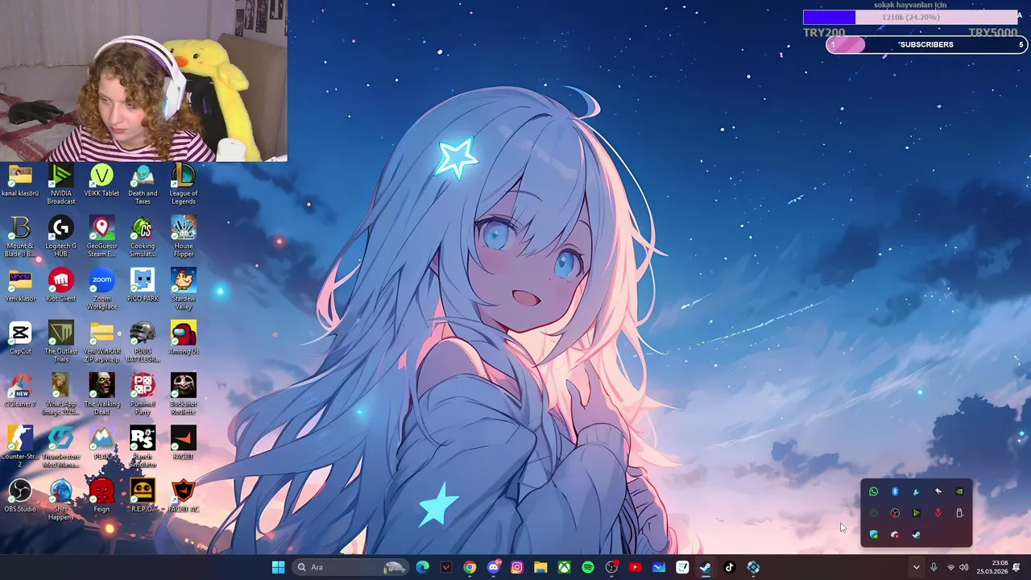This screenshot has width=1031, height=580.
Task: Click Safely Remove Hardware USB tray icon
Action: click(x=959, y=513)
